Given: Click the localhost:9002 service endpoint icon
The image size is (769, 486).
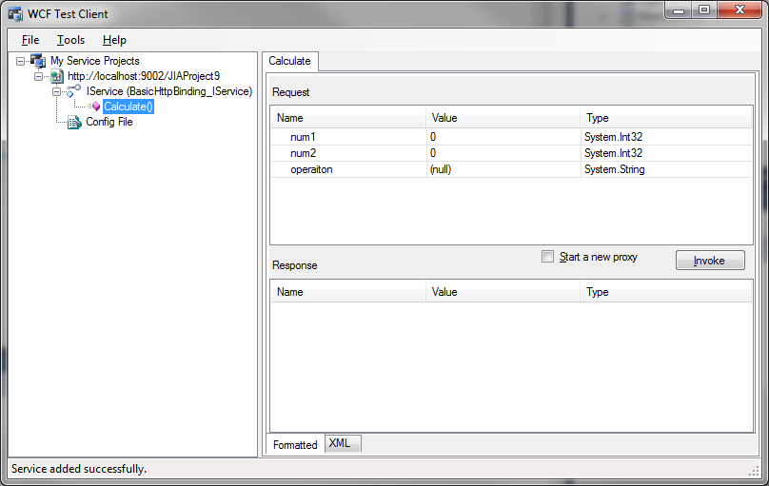Looking at the screenshot, I should coord(57,76).
